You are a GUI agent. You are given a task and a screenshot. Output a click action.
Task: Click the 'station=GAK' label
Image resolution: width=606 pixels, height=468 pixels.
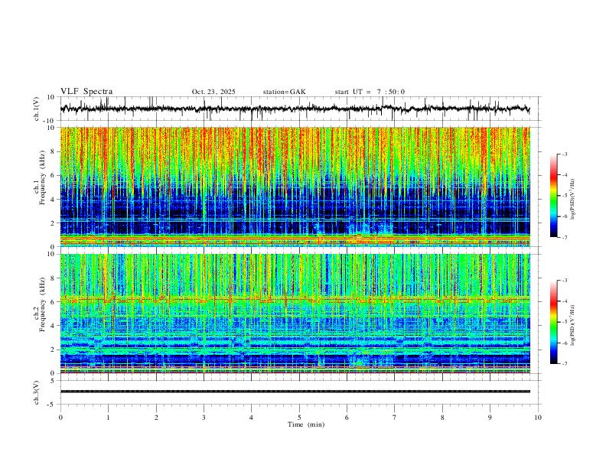pos(284,92)
